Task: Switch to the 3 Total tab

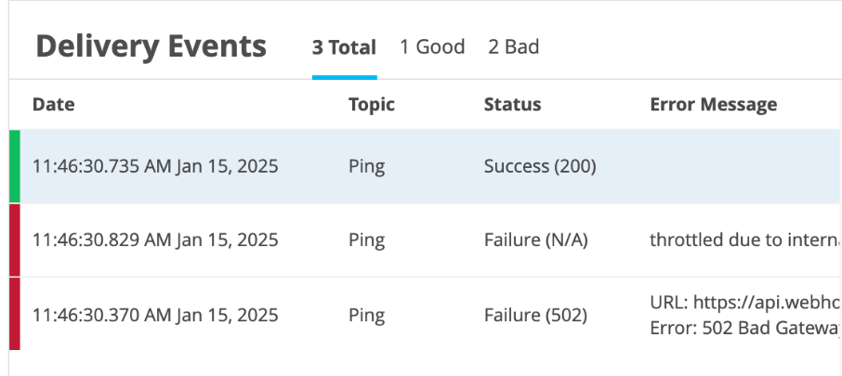Action: [344, 47]
